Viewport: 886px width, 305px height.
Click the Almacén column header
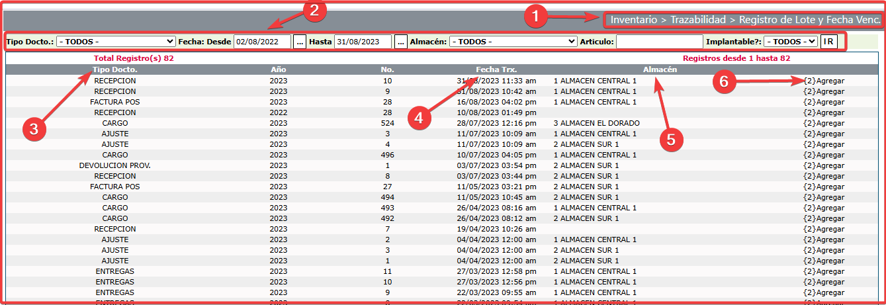[x=660, y=69]
